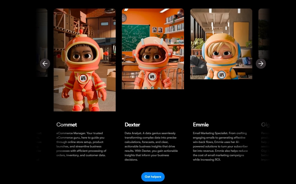Advance the carousel toward the Gigi card

(261, 63)
